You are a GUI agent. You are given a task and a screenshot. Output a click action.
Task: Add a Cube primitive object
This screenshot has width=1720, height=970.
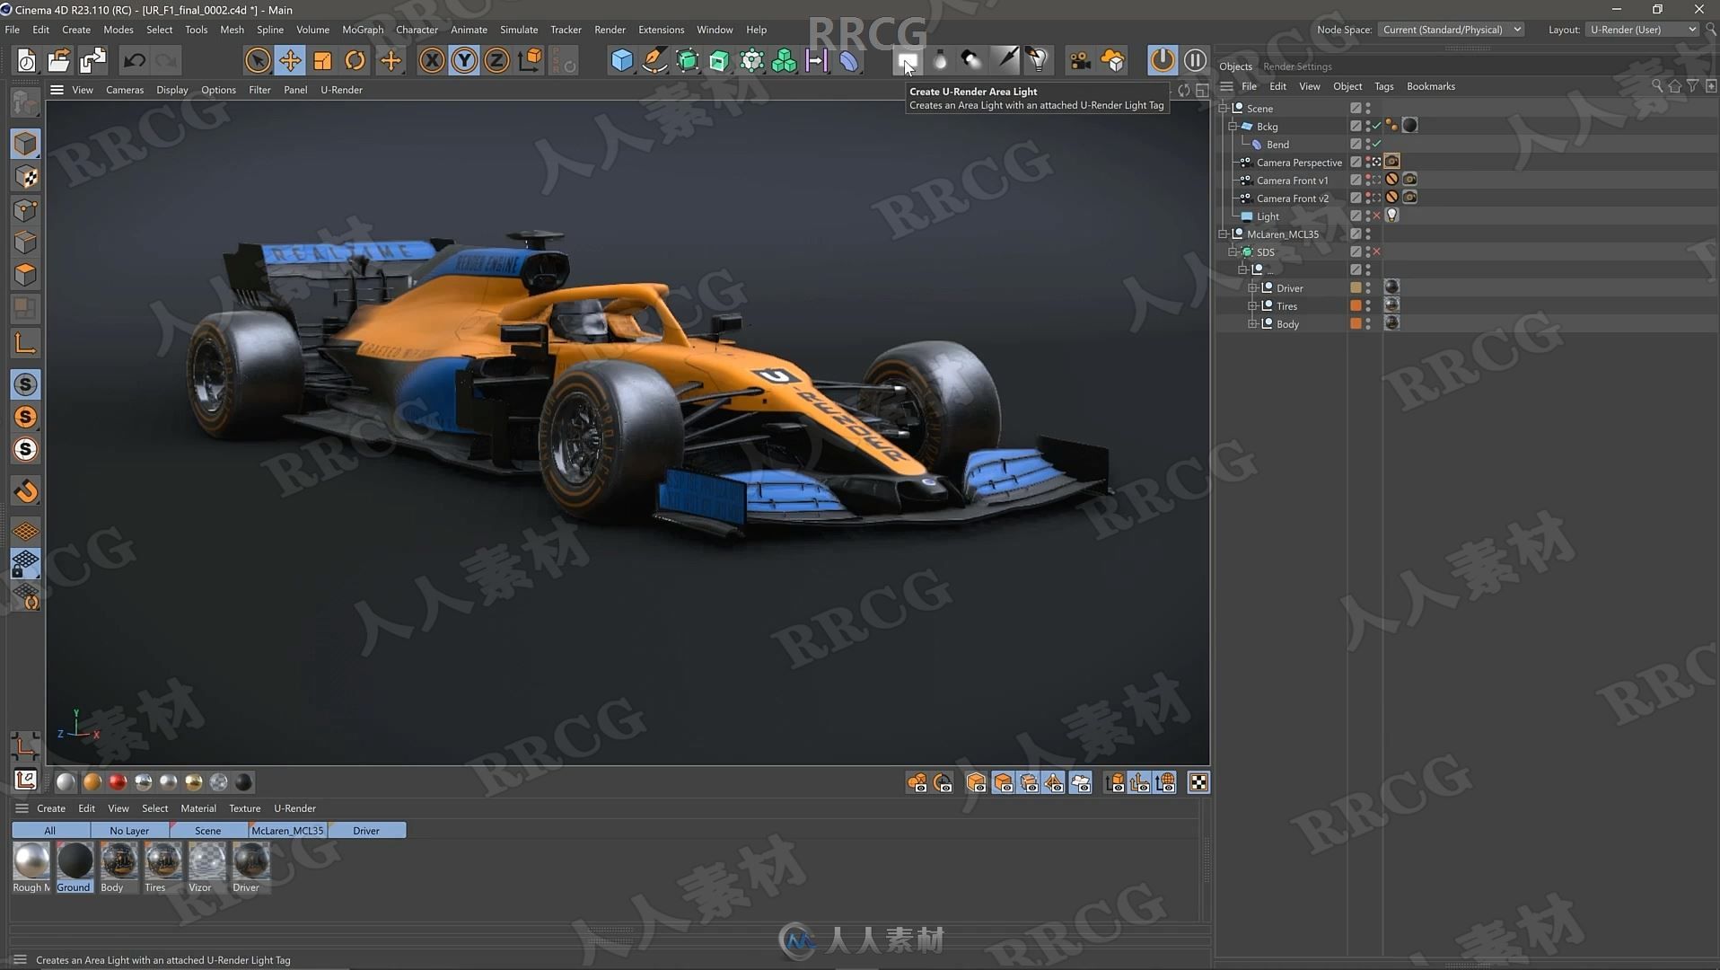(621, 61)
